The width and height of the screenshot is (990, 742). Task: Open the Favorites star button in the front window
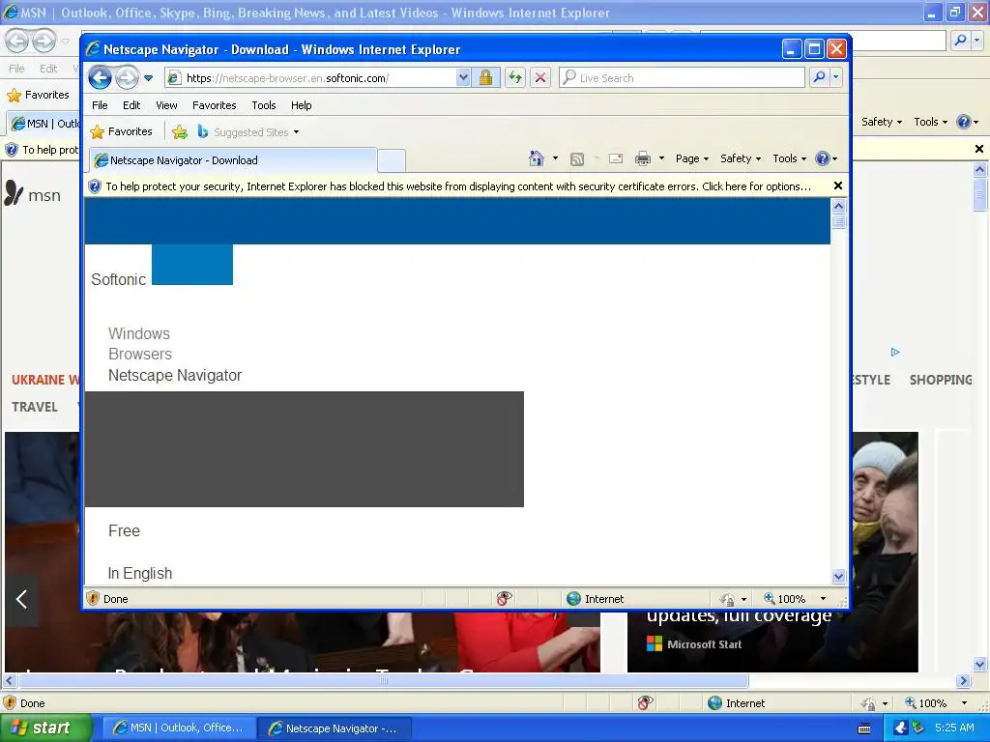click(121, 131)
